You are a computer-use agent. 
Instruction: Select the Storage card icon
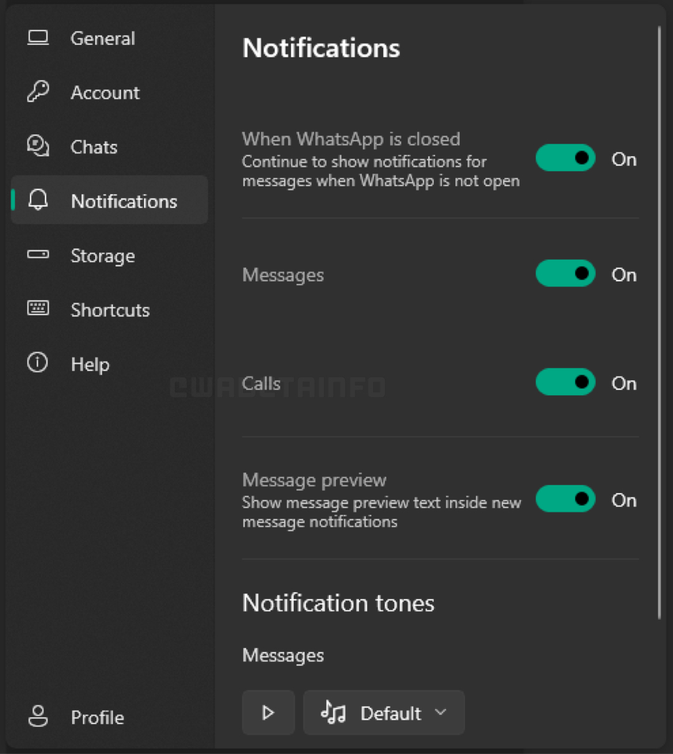pos(37,255)
